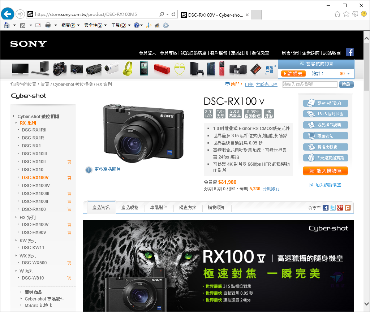Image resolution: width=370 pixels, height=312 pixels.
Task: Share the product via the Twitter icon
Action: coord(333,208)
